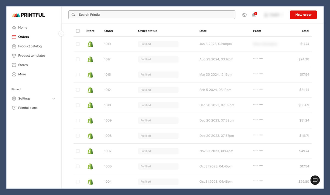The image size is (330, 195).
Task: Open the notifications bell
Action: point(254,15)
